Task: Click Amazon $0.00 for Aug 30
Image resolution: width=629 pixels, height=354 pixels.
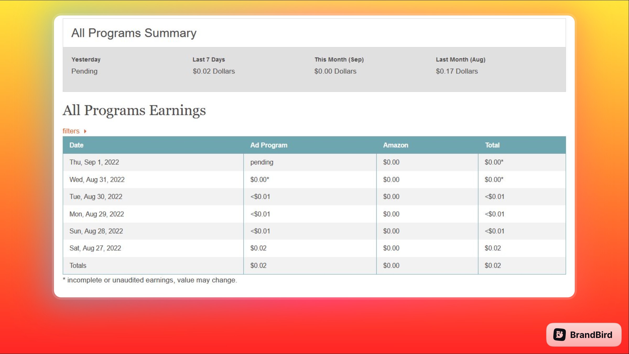Action: [391, 197]
